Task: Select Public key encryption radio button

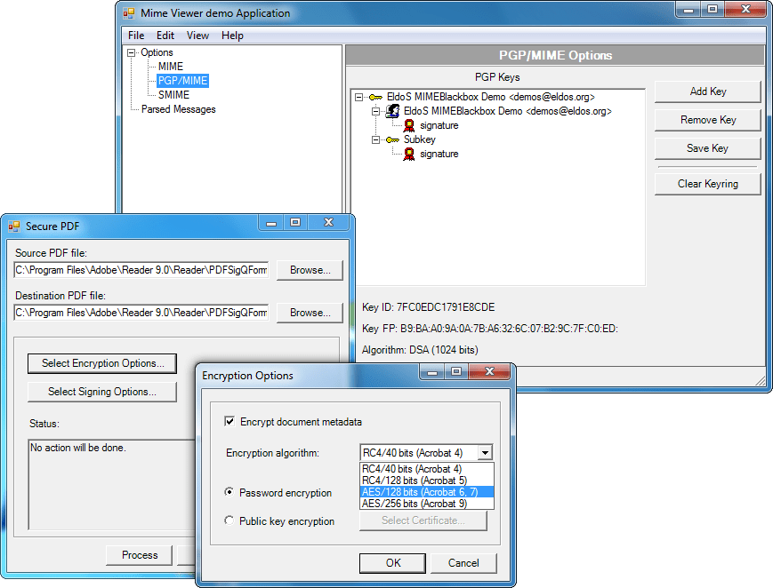Action: (x=229, y=520)
